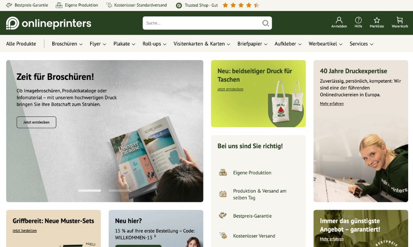Screen dimensions: 413x247
Task: Click the Eigene Produktion icon in top bar
Action: (59, 5)
